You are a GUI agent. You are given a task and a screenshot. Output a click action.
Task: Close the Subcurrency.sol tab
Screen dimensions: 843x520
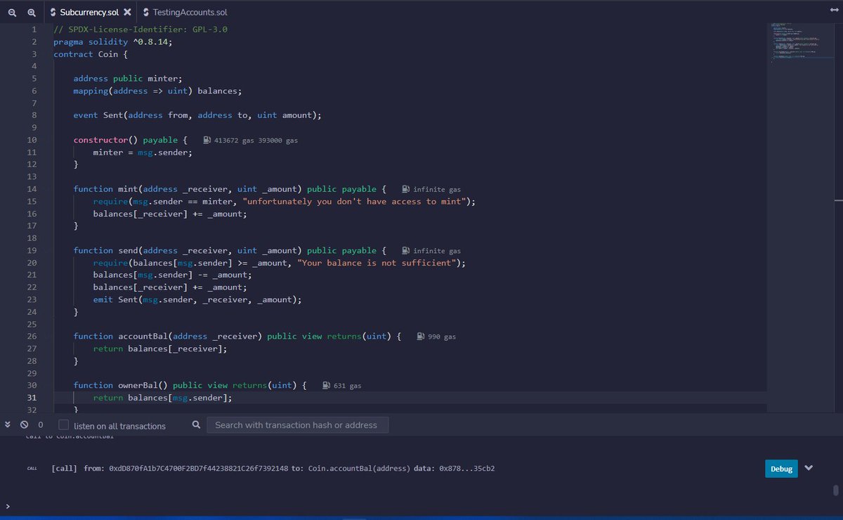(x=126, y=13)
